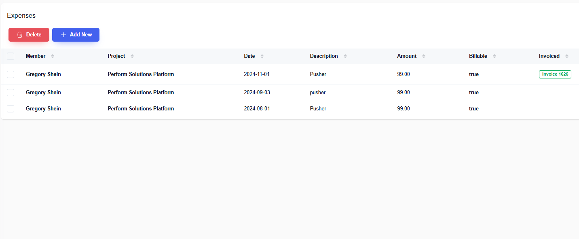The height and width of the screenshot is (239, 579).
Task: Click billable 'true' in 2024-11-01 row
Action: (x=474, y=74)
